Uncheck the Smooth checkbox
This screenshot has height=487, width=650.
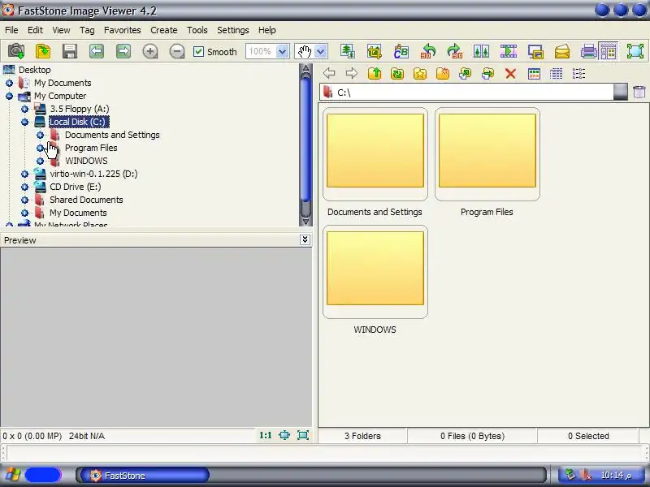[x=198, y=52]
